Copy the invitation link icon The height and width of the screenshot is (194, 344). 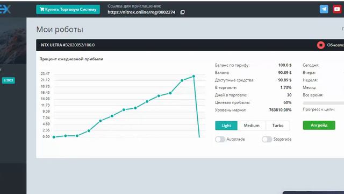point(182,12)
